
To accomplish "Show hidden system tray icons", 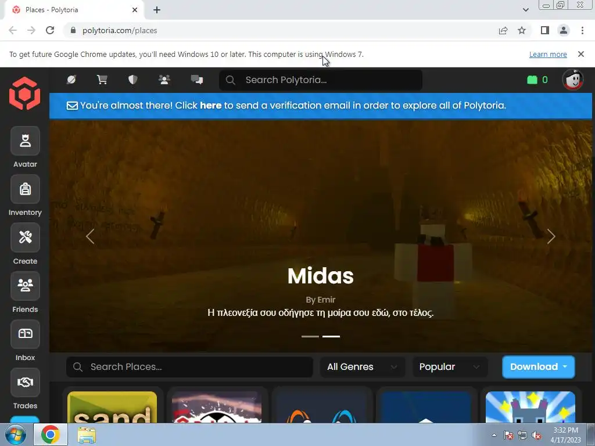I will 494,435.
